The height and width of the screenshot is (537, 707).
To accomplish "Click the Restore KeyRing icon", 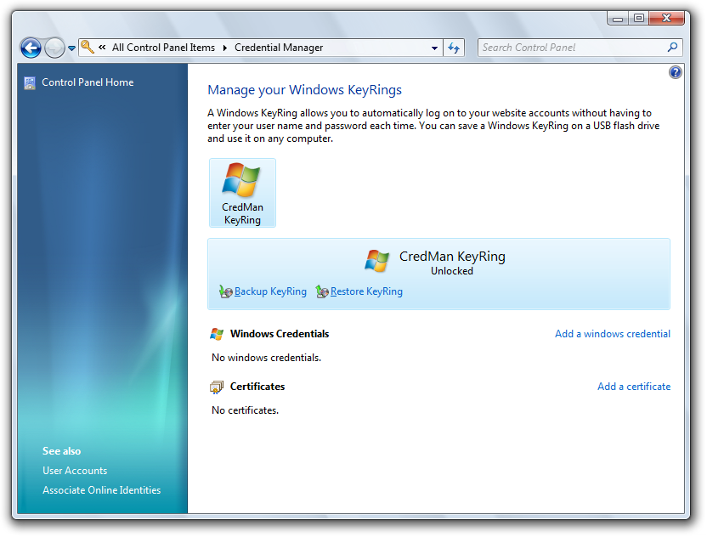I will point(322,291).
